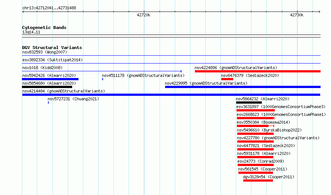The image size is (331, 195).
Task: Select nsv561545 (Cooper2011) label
Action: (263, 169)
